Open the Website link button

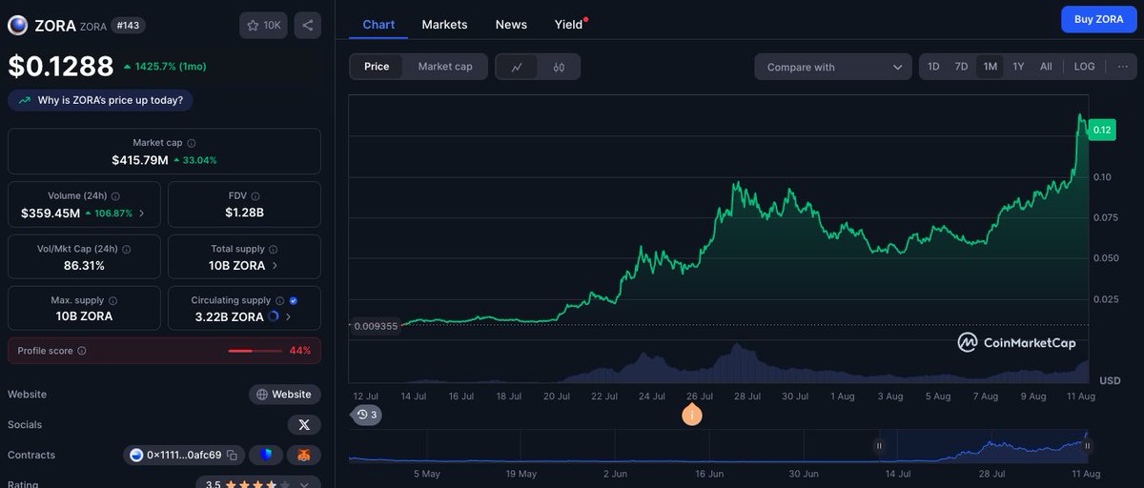pos(285,395)
